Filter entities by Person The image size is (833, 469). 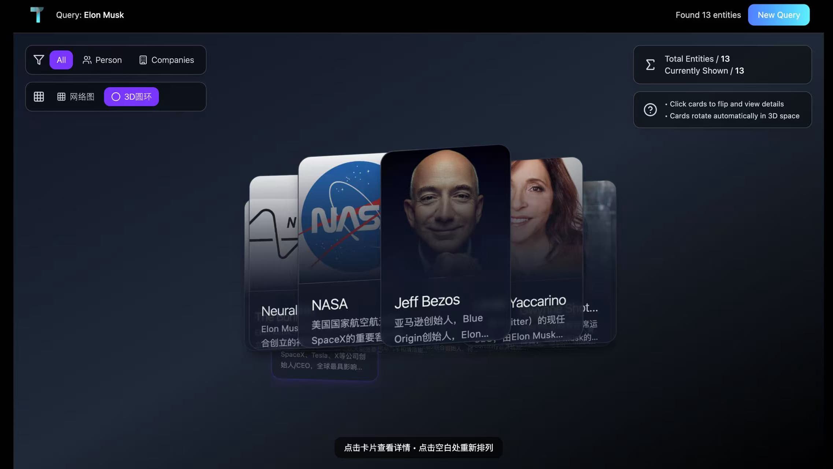[102, 60]
